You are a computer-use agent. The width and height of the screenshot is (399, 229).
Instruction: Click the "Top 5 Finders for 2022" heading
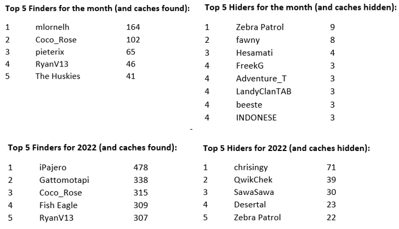coord(92,147)
